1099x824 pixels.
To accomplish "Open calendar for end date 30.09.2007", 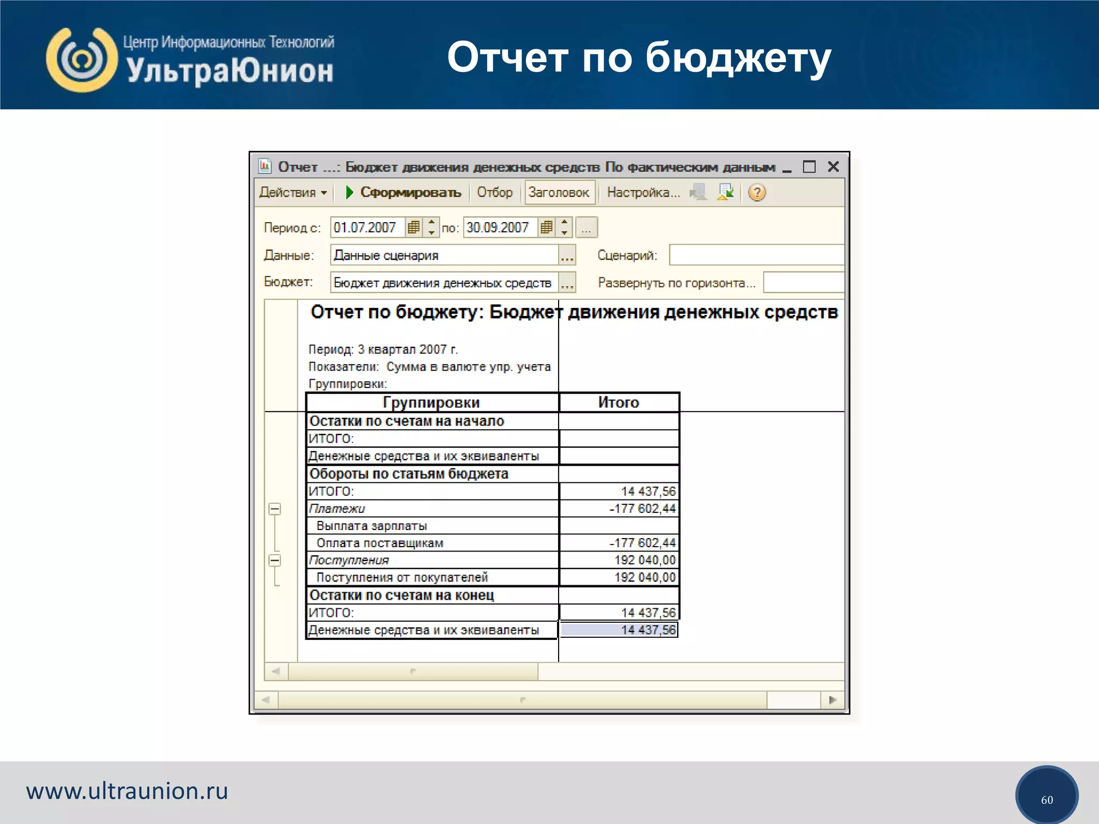I will pyautogui.click(x=546, y=227).
